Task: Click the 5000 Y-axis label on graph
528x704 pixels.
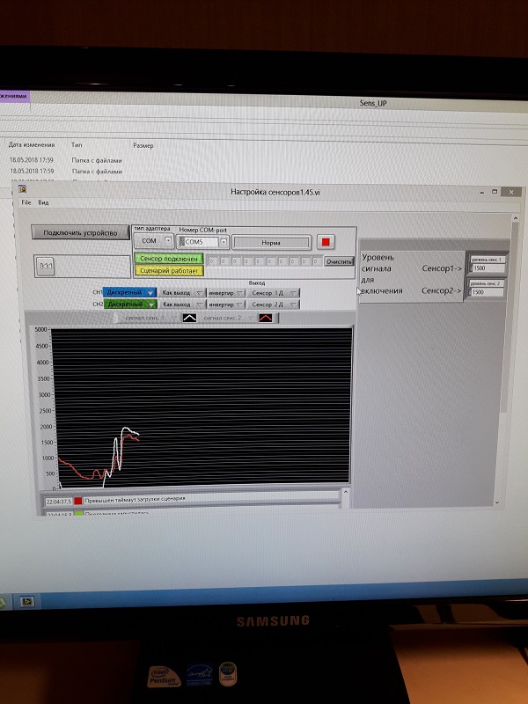Action: (x=40, y=329)
